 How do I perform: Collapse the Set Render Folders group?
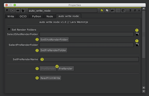[9, 29]
